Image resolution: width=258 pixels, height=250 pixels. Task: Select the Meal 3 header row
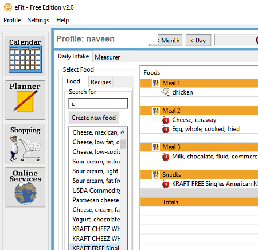click(x=199, y=147)
